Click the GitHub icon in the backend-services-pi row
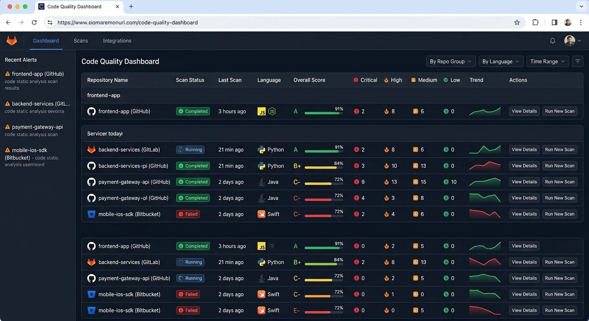This screenshot has width=589, height=321. click(x=91, y=166)
